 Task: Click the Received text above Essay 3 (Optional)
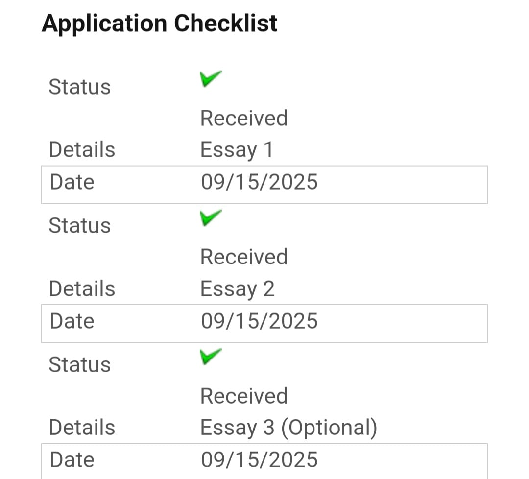244,396
